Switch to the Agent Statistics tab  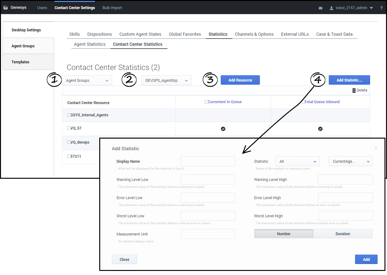90,44
